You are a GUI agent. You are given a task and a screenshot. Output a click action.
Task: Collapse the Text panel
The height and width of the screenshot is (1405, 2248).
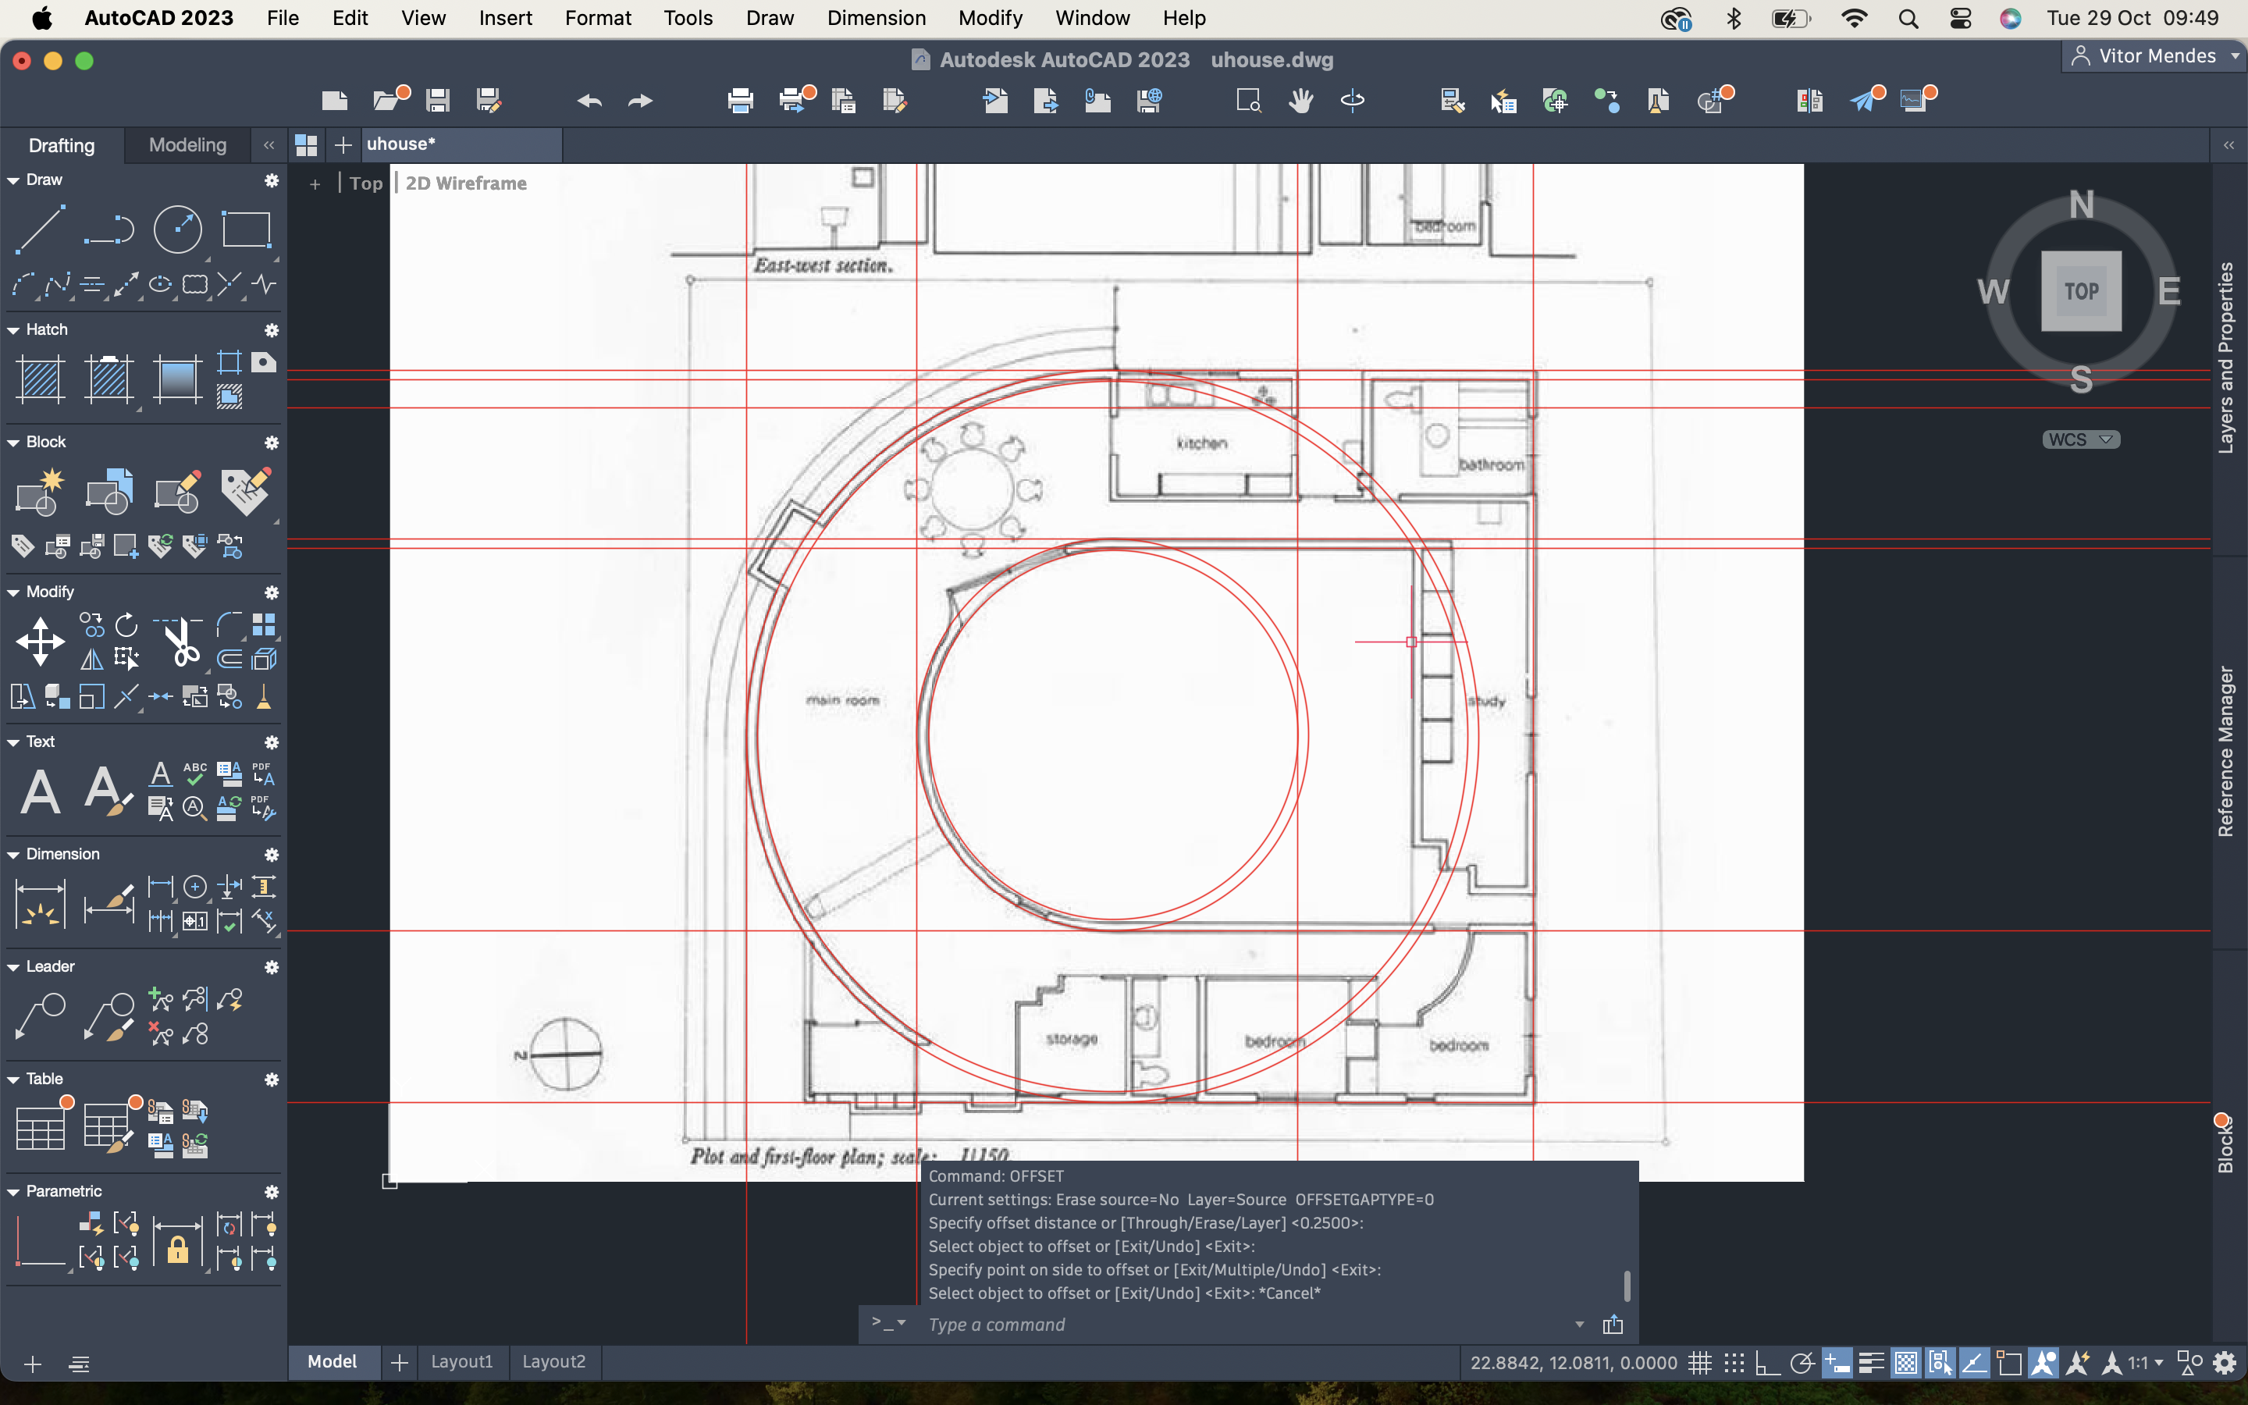pyautogui.click(x=13, y=742)
